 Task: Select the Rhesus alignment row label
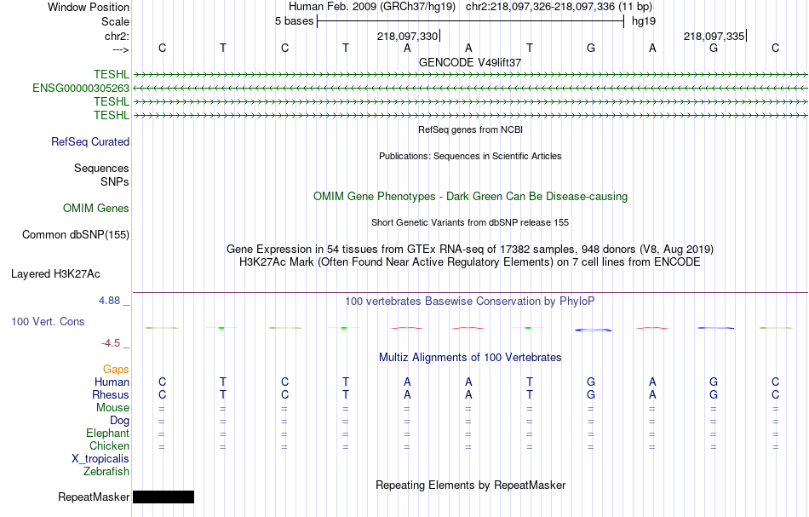[x=111, y=394]
